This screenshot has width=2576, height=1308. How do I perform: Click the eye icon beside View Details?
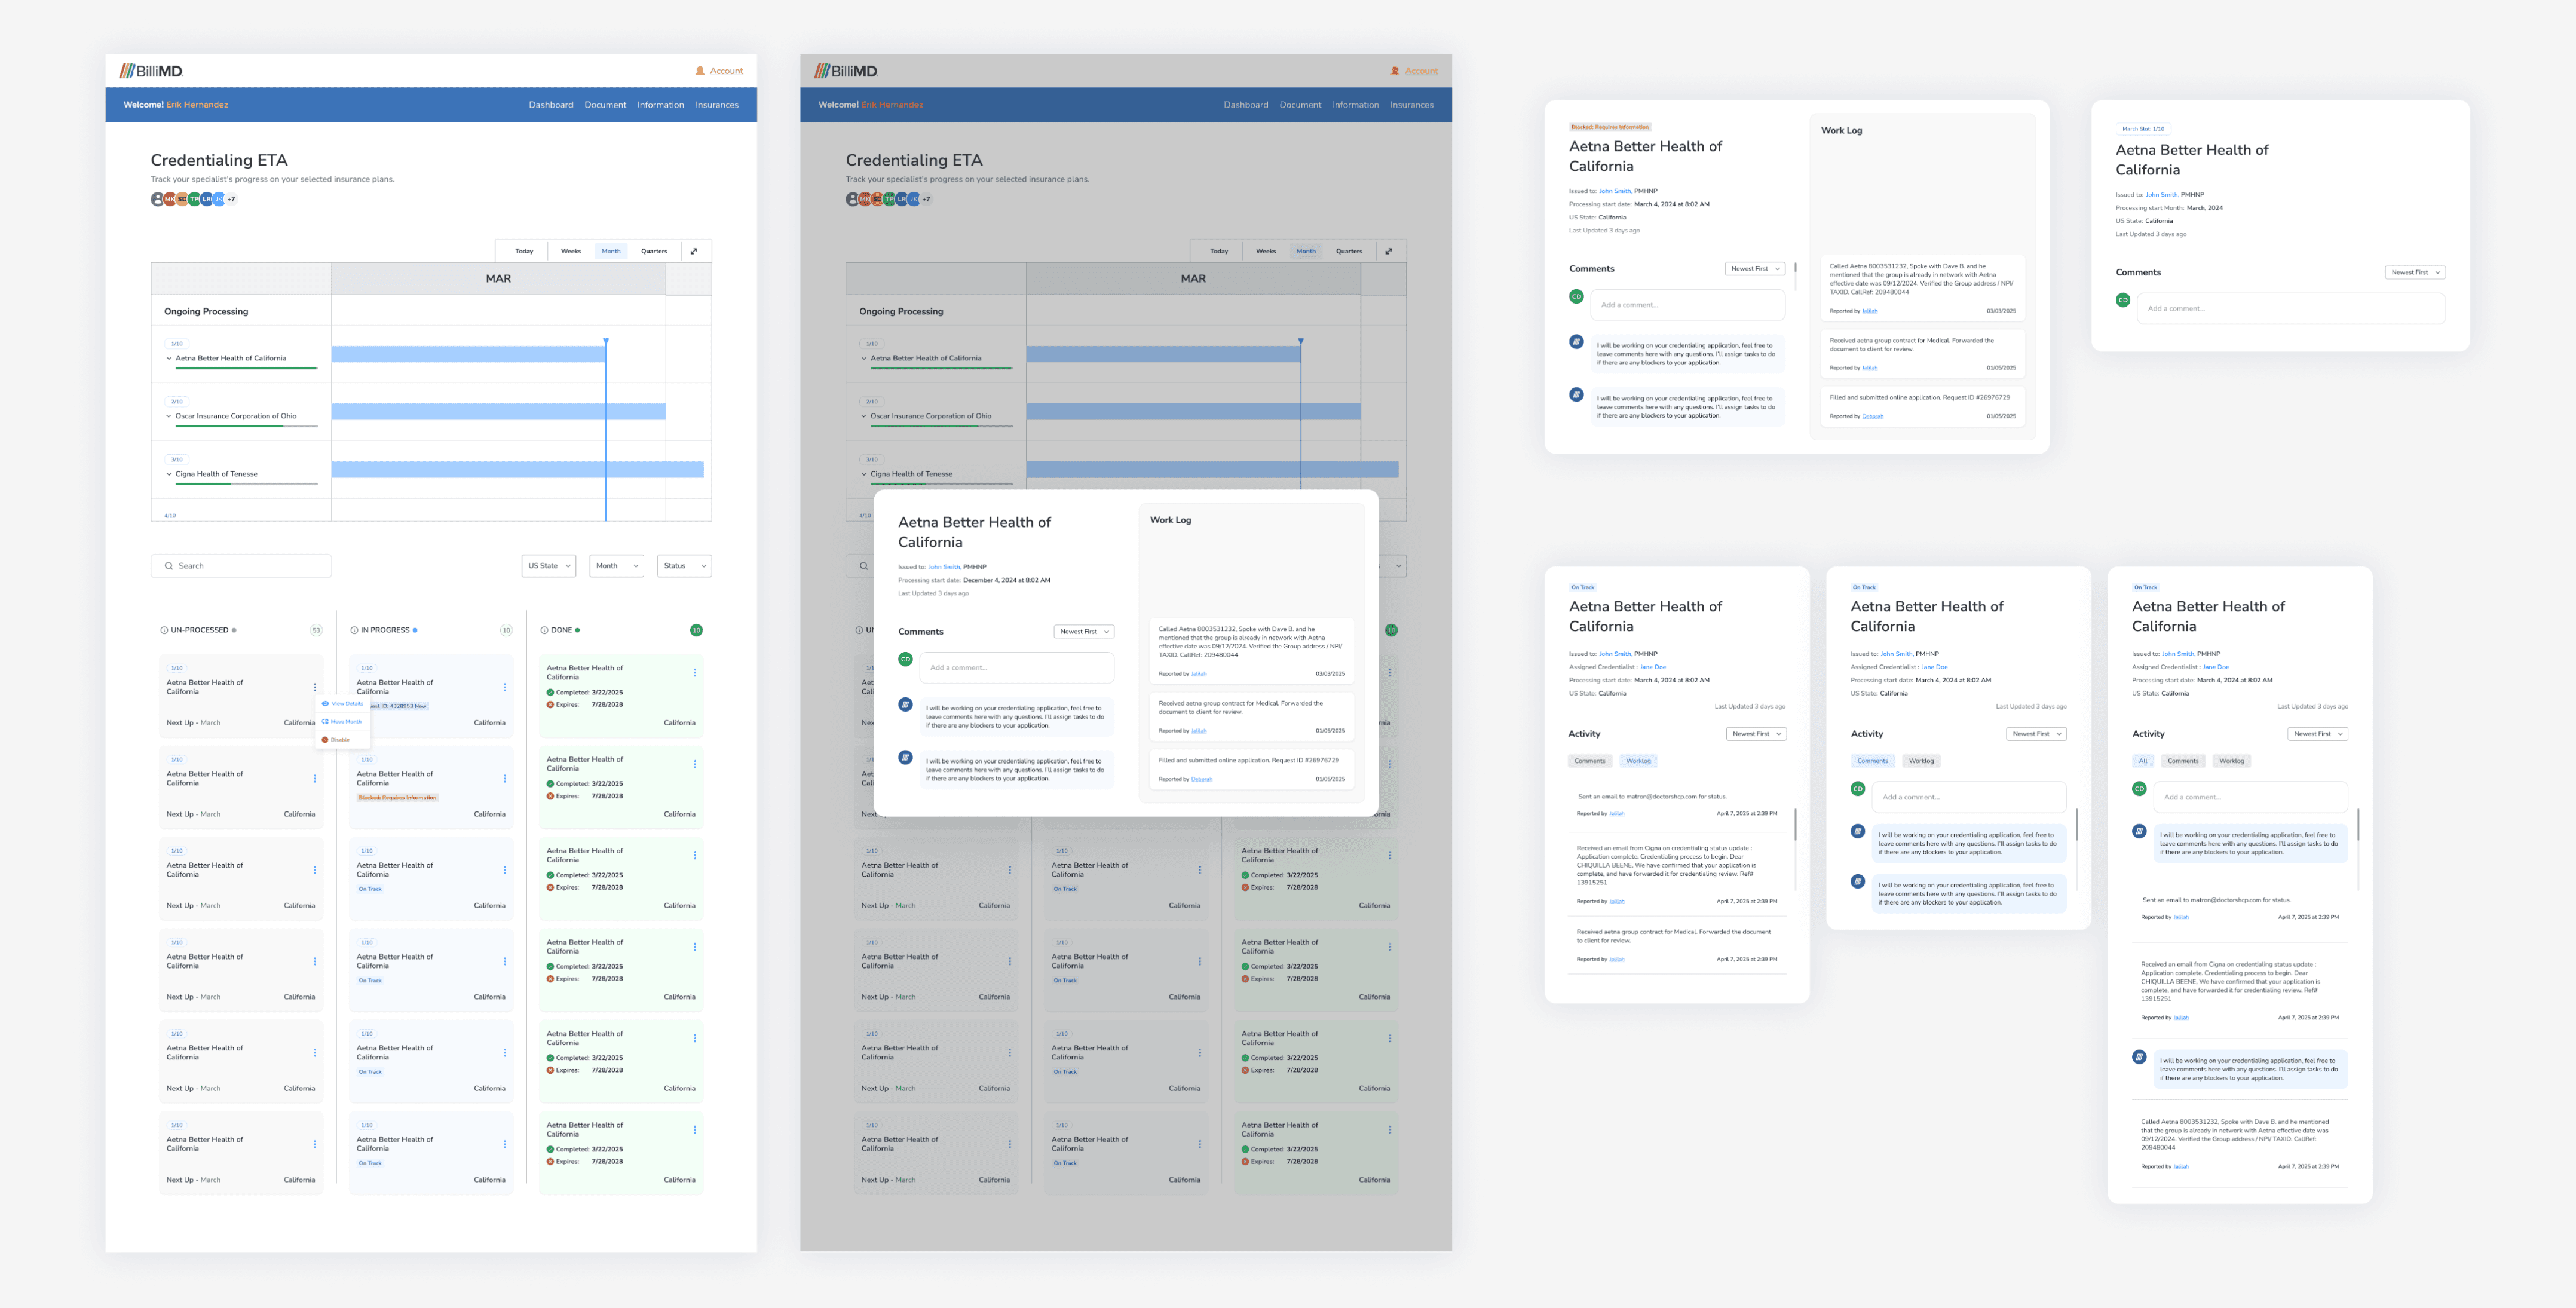tap(325, 704)
